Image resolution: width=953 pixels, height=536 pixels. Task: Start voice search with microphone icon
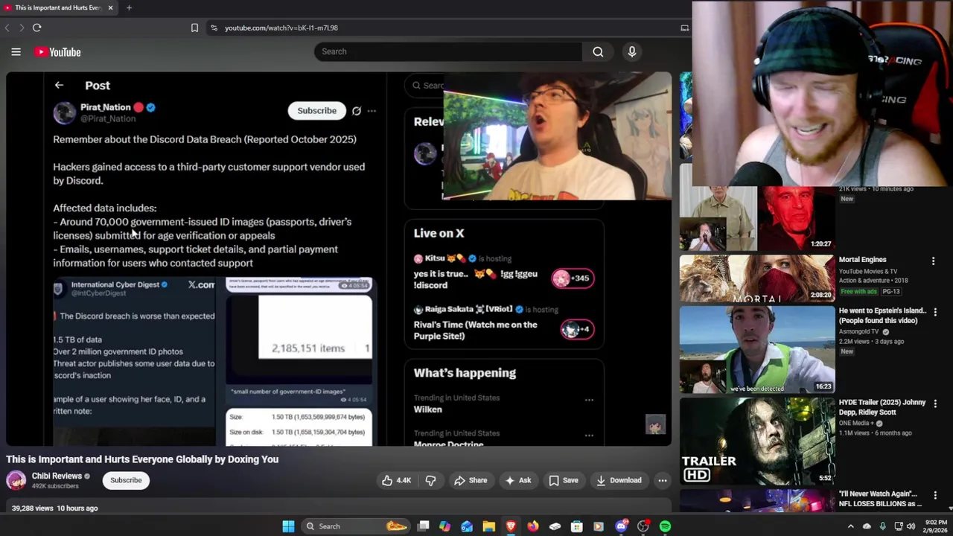632,51
